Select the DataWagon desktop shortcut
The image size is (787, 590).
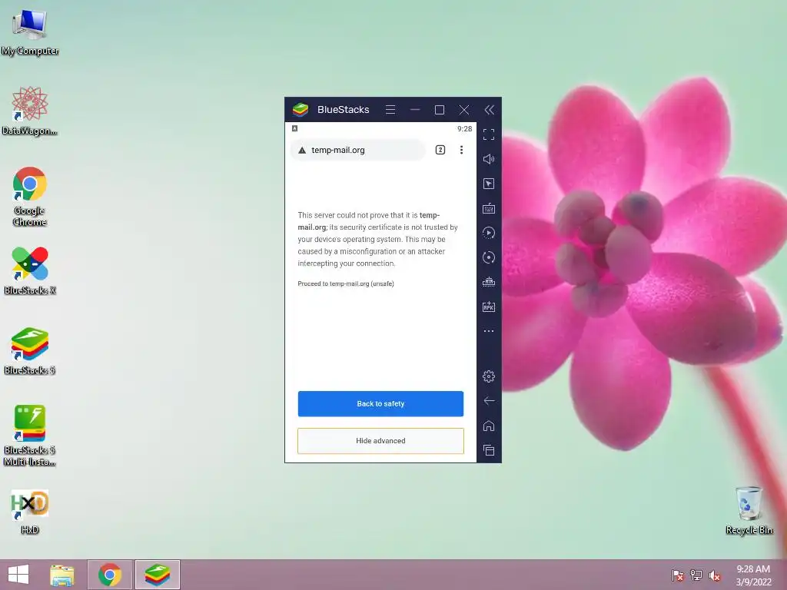point(30,111)
